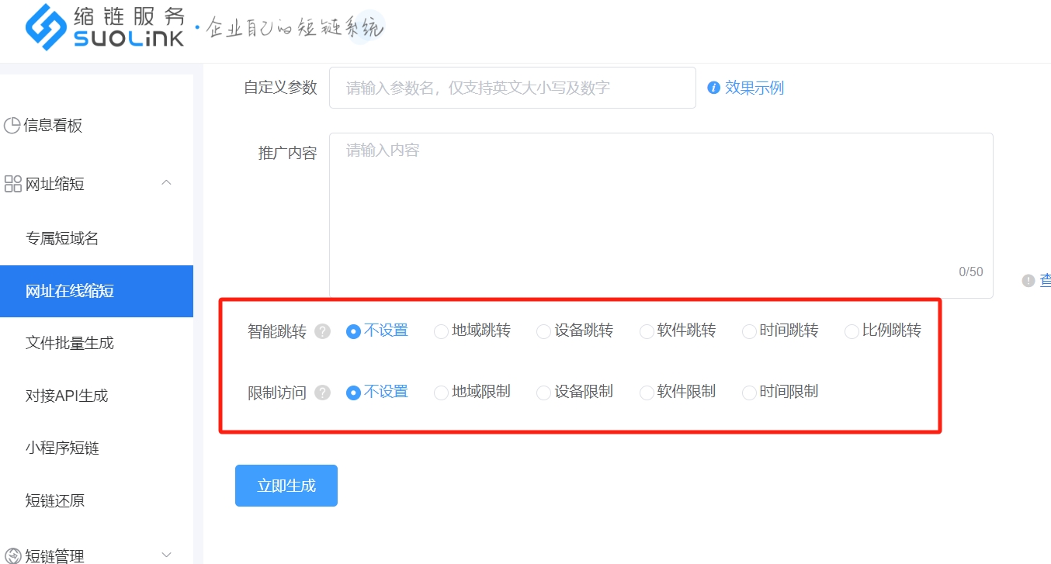Click the help icon beside 限制访问
This screenshot has width=1051, height=564.
(323, 393)
